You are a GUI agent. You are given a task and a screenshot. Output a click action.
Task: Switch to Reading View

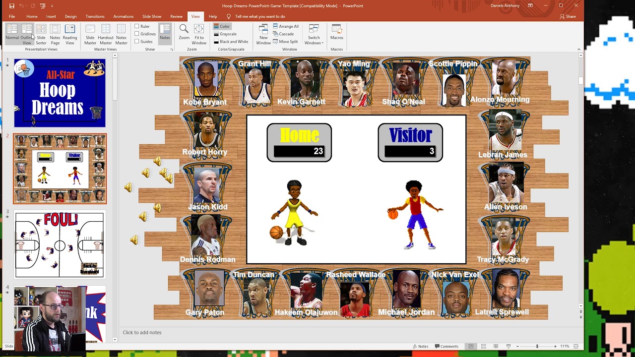click(70, 34)
